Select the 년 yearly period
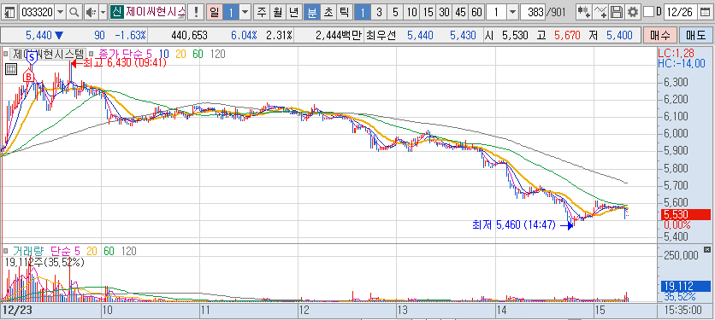Image resolution: width=715 pixels, height=320 pixels. pyautogui.click(x=294, y=12)
